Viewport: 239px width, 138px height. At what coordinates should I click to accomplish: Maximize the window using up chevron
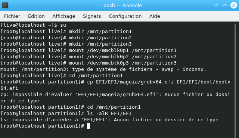pos(225,5)
